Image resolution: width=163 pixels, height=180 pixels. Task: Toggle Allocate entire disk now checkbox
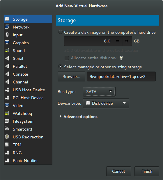pyautogui.click(x=67, y=58)
